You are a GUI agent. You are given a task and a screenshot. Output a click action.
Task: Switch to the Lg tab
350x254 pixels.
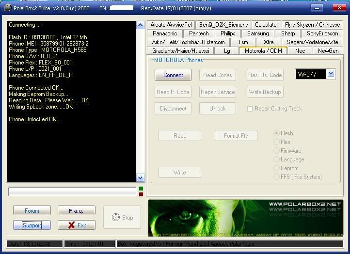coord(227,51)
